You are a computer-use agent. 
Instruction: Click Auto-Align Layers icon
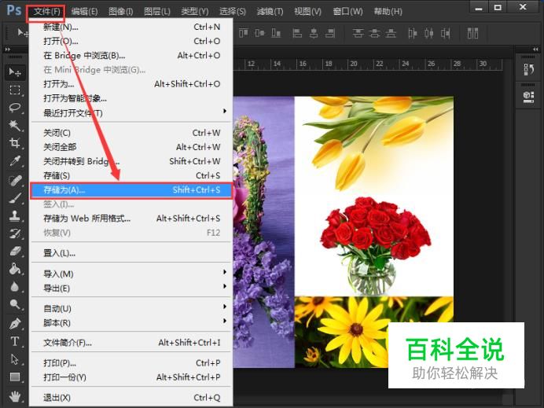tap(472, 33)
